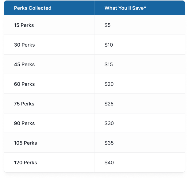This screenshot has height=180, width=189.
Task: Click the asterisk after What You'll Save
Action: coord(145,7)
